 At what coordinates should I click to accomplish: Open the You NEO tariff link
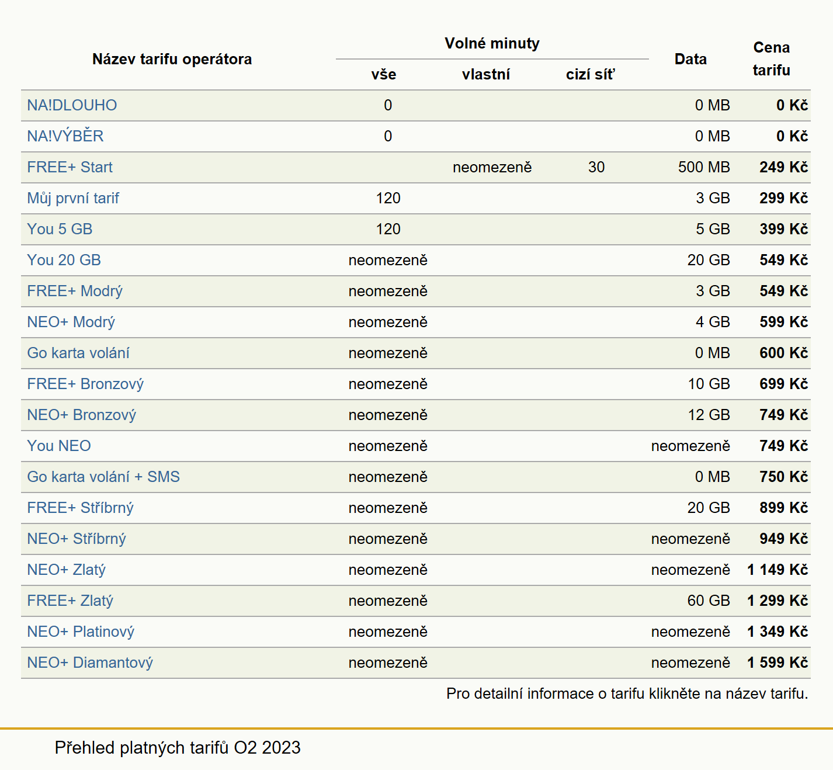tap(59, 446)
